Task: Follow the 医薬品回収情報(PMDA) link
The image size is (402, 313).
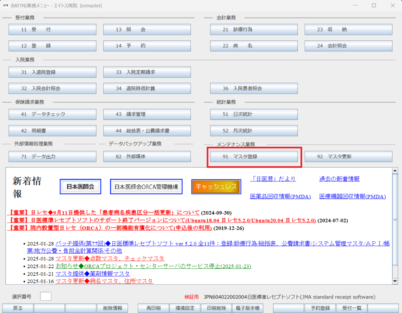Action: pyautogui.click(x=281, y=197)
